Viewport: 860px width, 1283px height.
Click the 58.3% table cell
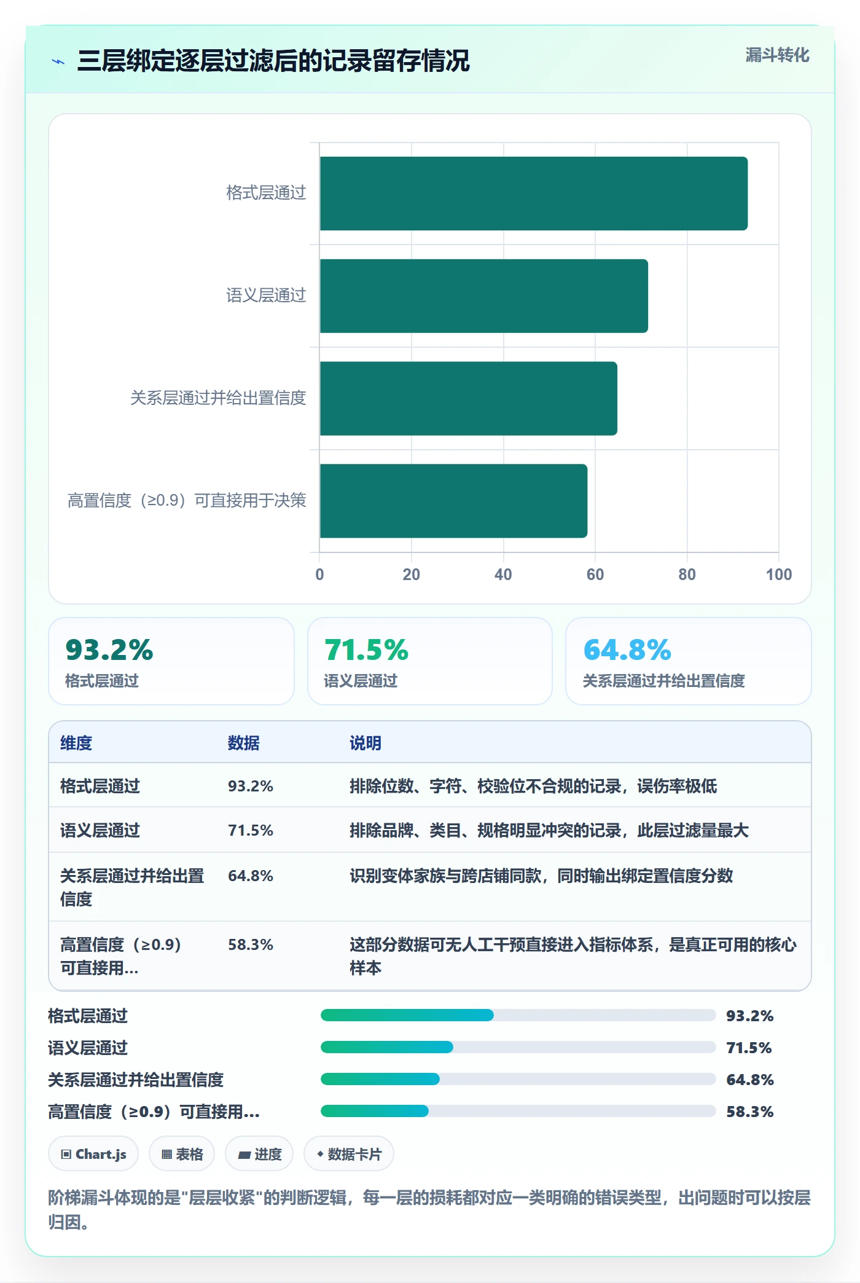pos(251,944)
